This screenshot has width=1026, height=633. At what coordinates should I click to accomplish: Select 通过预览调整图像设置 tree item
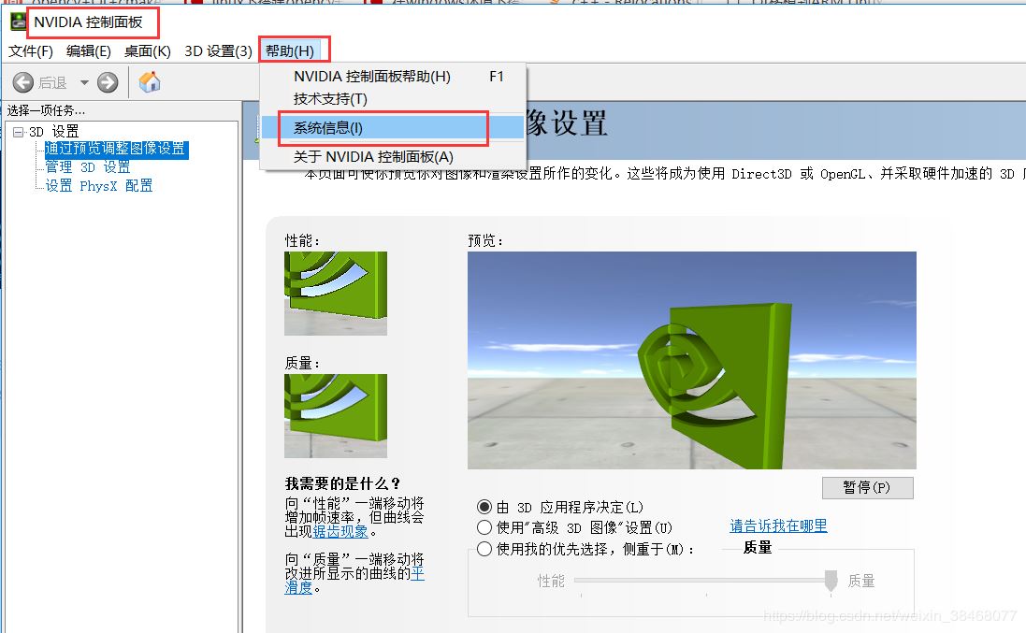pos(117,149)
